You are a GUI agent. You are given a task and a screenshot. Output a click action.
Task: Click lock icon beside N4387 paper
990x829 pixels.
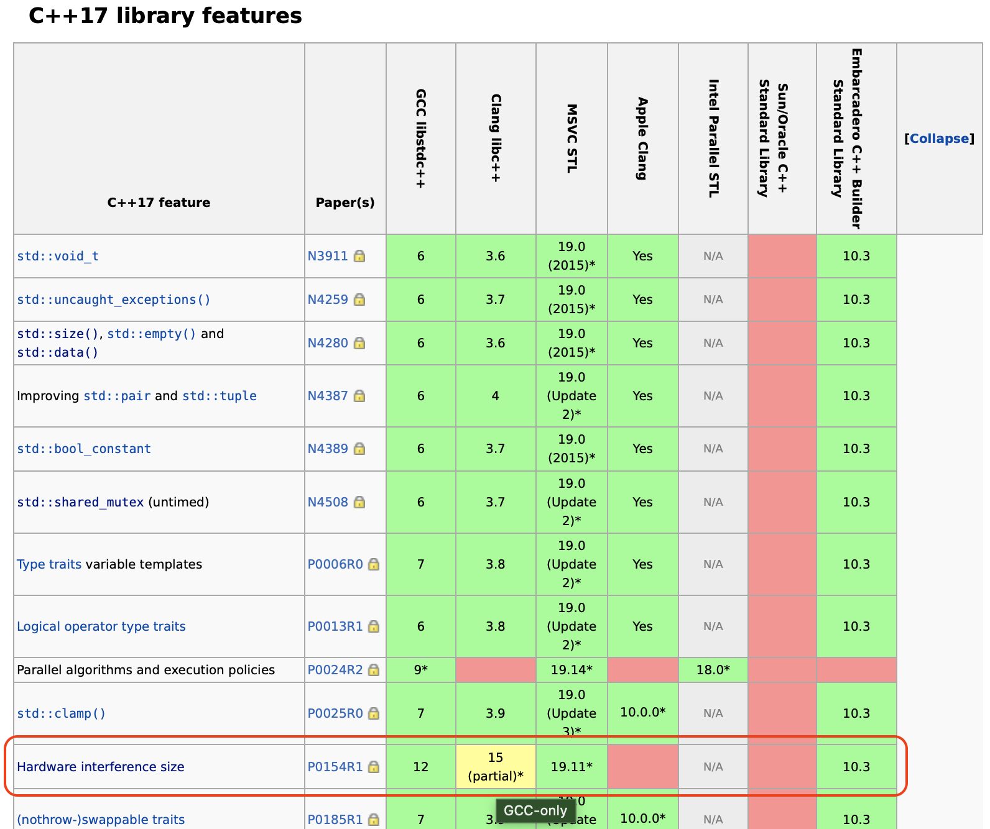(359, 396)
